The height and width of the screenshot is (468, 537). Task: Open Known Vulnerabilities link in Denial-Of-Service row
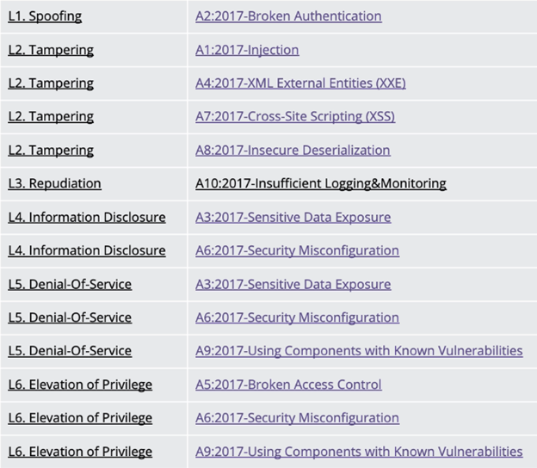[x=359, y=351]
